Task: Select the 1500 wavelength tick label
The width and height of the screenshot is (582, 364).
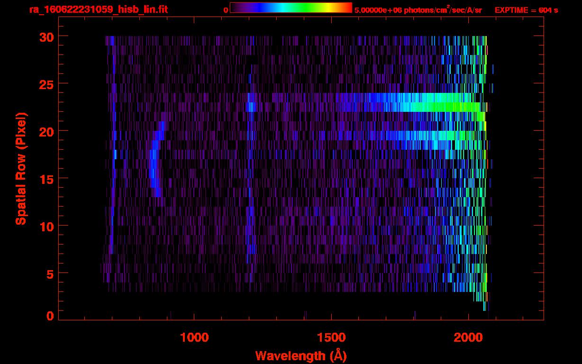Action: (x=331, y=337)
